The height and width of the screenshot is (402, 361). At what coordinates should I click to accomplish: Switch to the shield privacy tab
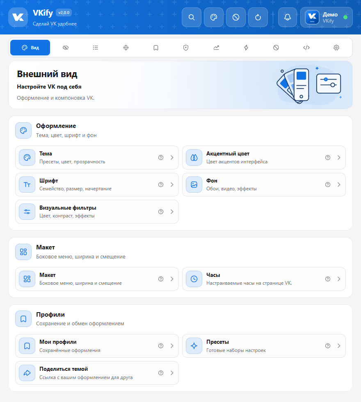[186, 48]
